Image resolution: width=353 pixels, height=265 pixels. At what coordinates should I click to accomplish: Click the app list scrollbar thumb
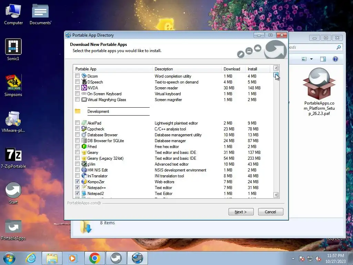[x=276, y=75]
